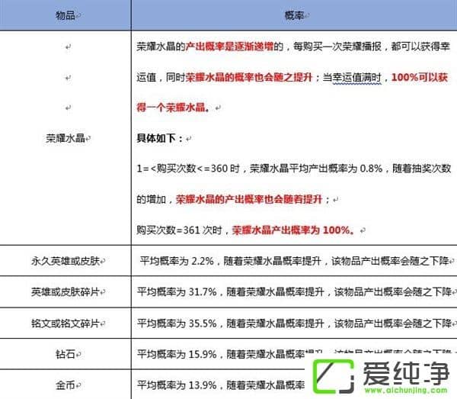Click text 荣耀水晶平均产出概率为 0.8%
This screenshot has height=399, width=457.
[x=316, y=169]
